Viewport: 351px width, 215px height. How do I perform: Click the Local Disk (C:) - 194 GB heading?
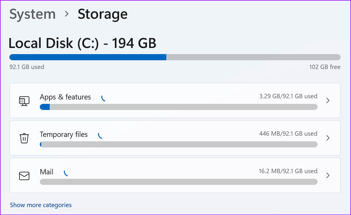(82, 43)
